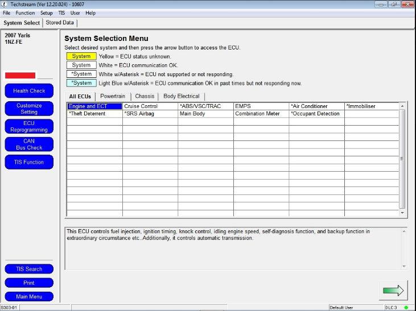The width and height of the screenshot is (416, 311).
Task: Click the light blue *System legend swatch
Action: [x=81, y=83]
